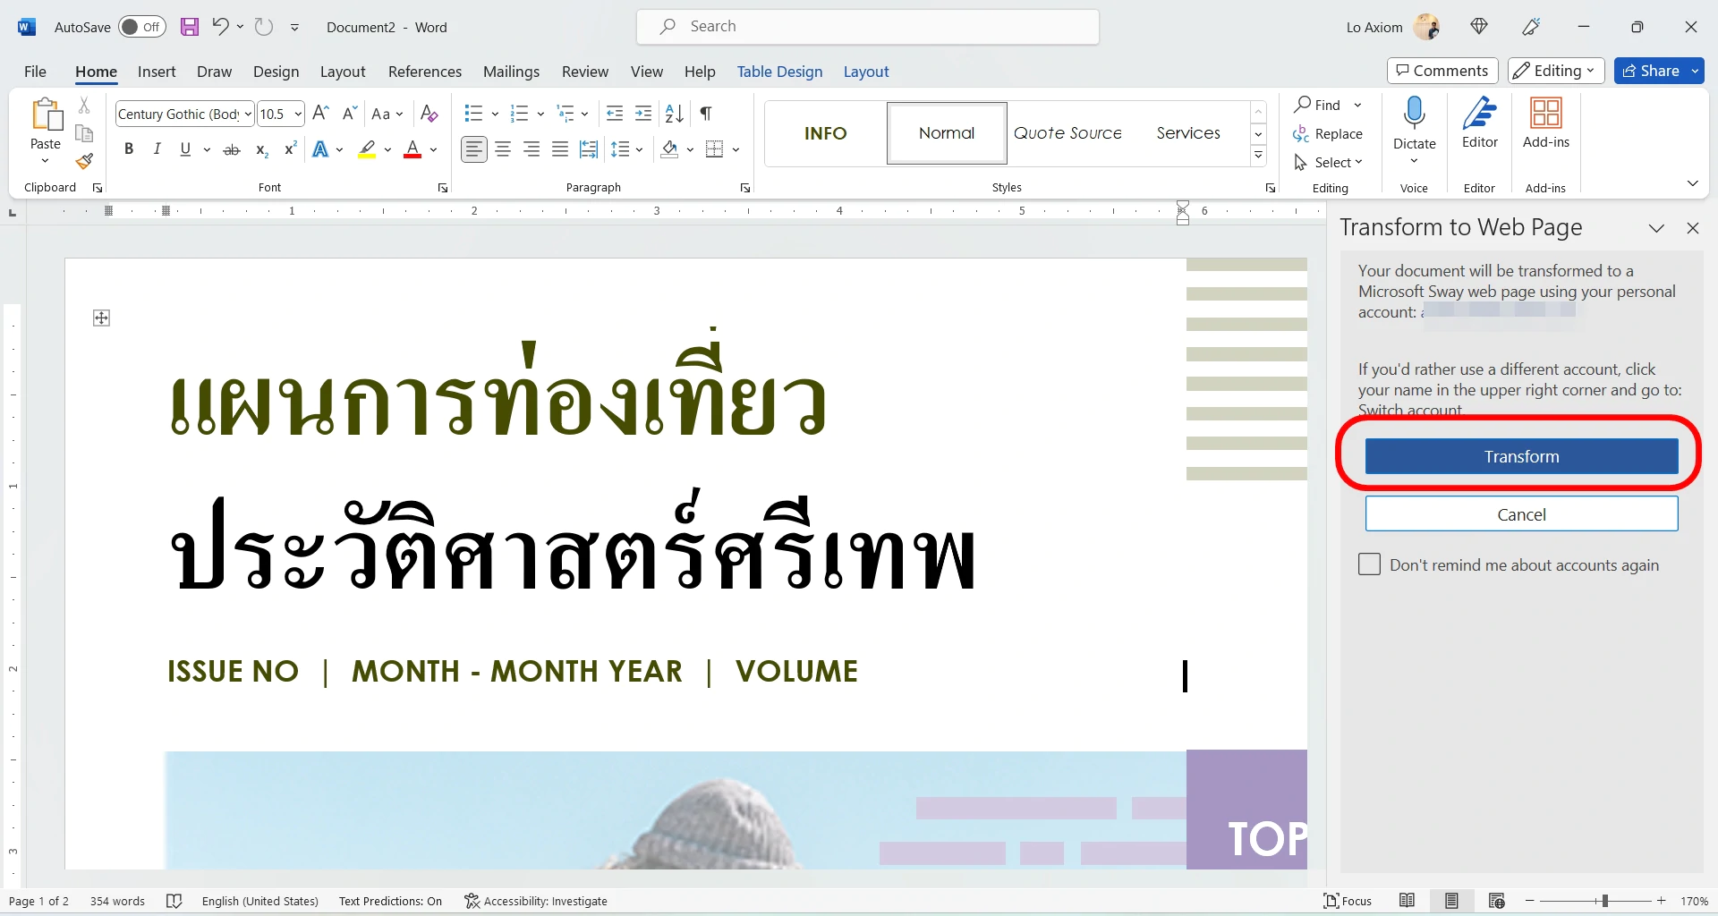Image resolution: width=1718 pixels, height=916 pixels.
Task: Clear all formatting icon
Action: pos(429,114)
